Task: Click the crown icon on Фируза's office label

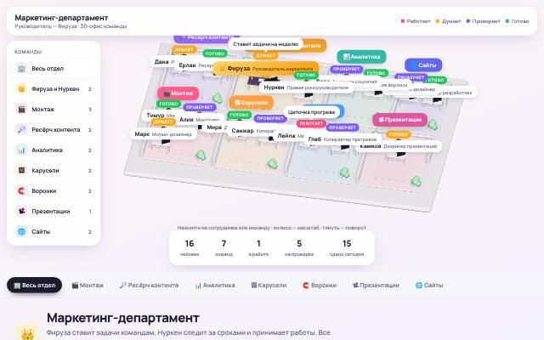Action: click(222, 69)
